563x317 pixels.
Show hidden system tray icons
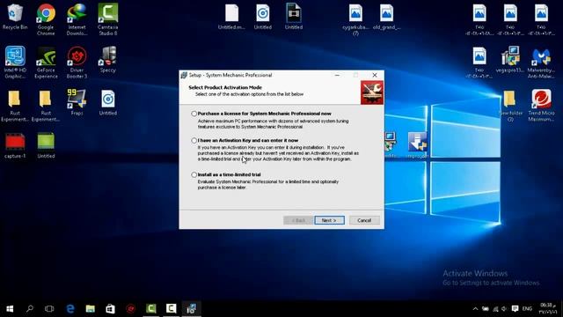click(475, 309)
